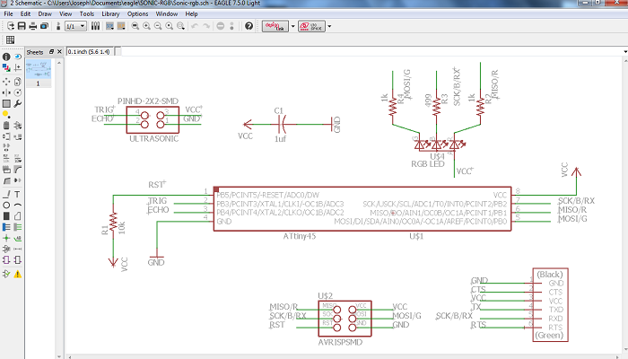Screen dimensions: 628x359
Task: Print the schematic using printer icon
Action: [x=33, y=26]
